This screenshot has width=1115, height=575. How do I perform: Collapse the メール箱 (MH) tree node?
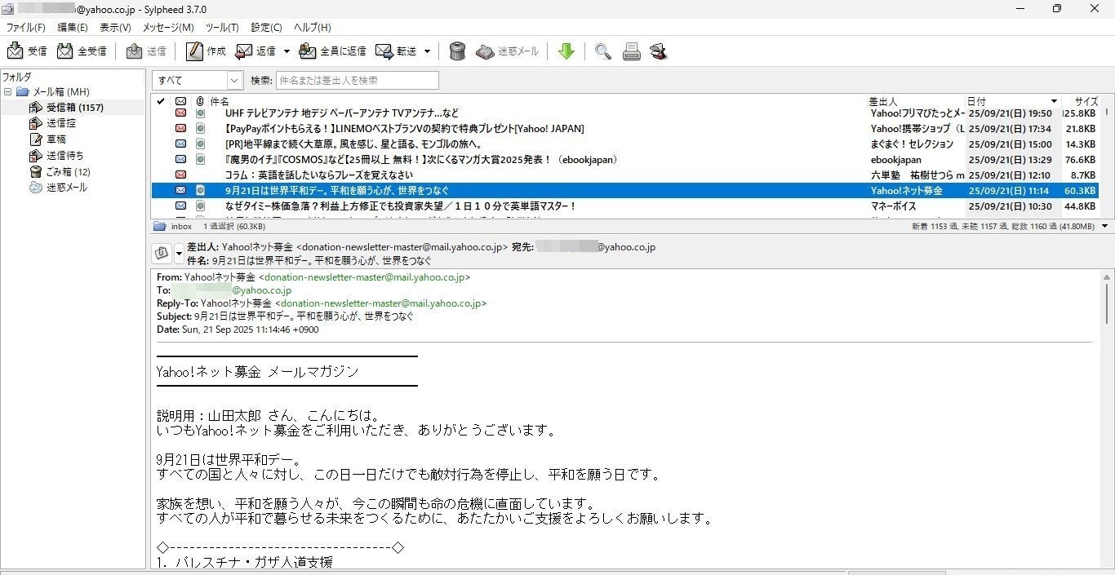8,92
